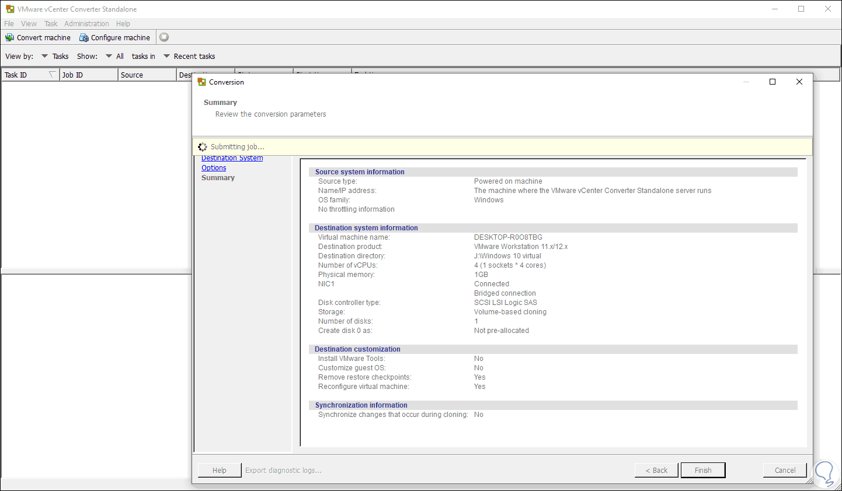Image resolution: width=842 pixels, height=491 pixels.
Task: Sort by the Task ID column header
Action: (30, 75)
